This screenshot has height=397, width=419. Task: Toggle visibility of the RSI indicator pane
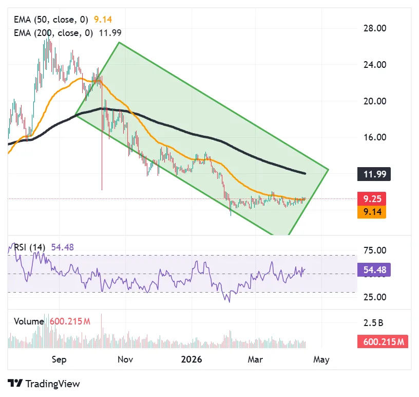point(28,247)
